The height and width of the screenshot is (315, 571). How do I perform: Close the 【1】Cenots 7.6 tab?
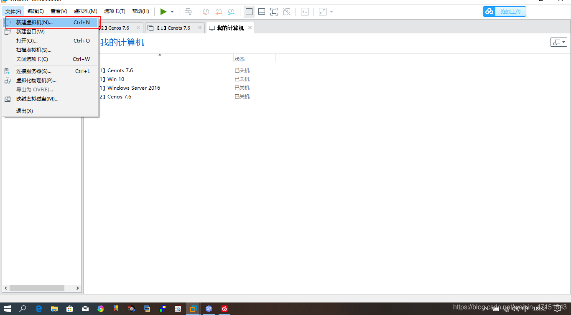click(200, 28)
